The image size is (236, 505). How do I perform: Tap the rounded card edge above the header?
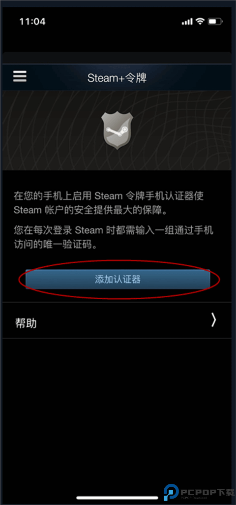(117, 57)
